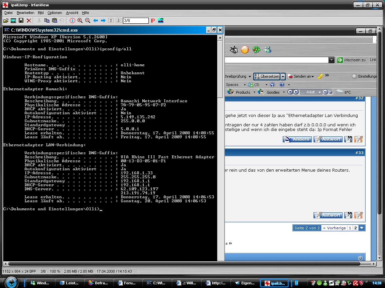Click the quote icon in post #32
The image size is (385, 288).
(x=348, y=139)
